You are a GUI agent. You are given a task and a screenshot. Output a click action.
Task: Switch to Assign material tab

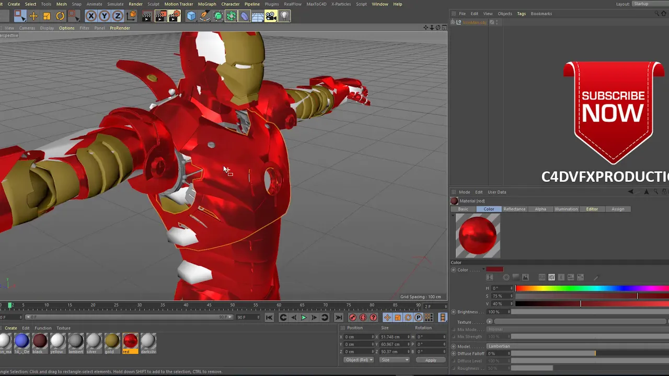click(618, 209)
